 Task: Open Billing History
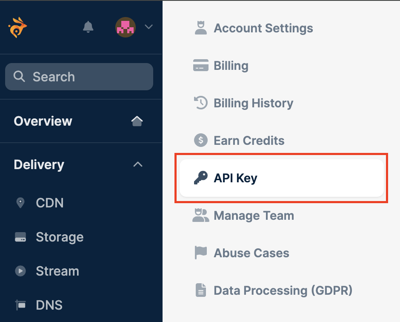pos(253,103)
